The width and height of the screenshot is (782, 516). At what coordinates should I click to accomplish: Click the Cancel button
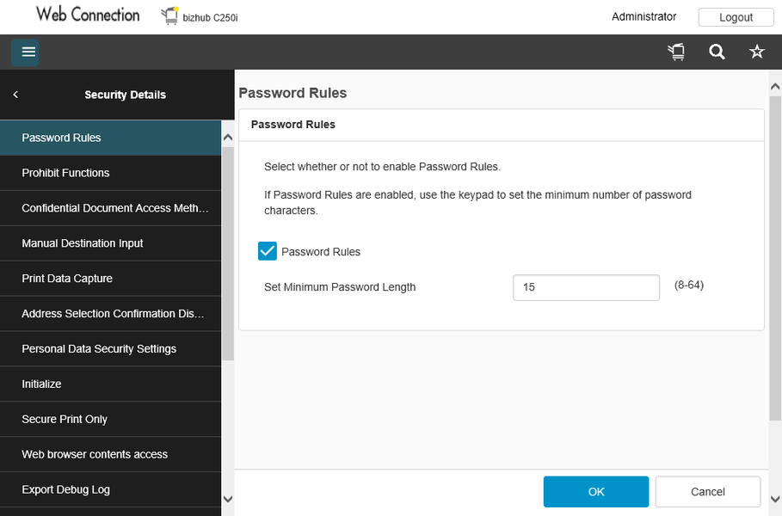(707, 492)
